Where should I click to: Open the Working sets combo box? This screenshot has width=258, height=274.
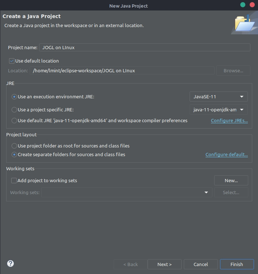pyautogui.click(x=127, y=192)
